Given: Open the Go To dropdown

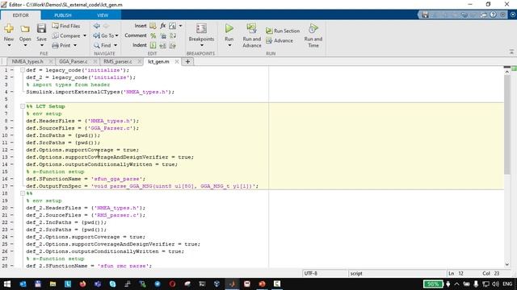Looking at the screenshot, I should (x=106, y=35).
